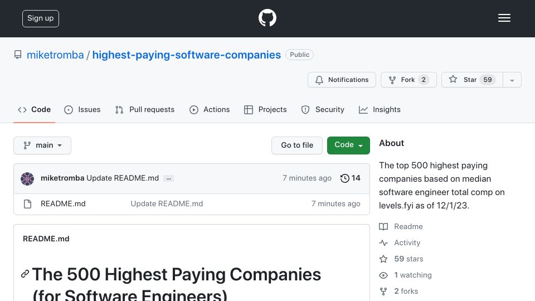Expand the green Code dropdown
Viewport: 535px width, 301px height.
tap(348, 145)
